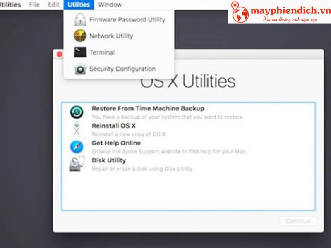Click the Time Machine clock icon

(x=77, y=112)
